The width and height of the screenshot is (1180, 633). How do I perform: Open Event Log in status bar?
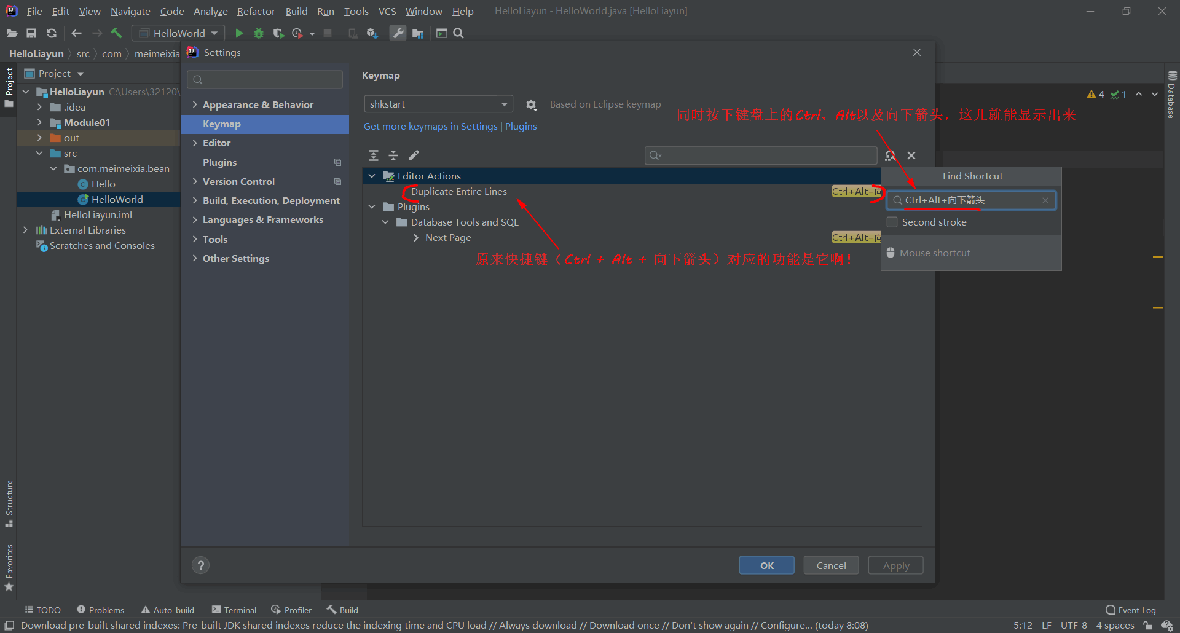pos(1131,610)
